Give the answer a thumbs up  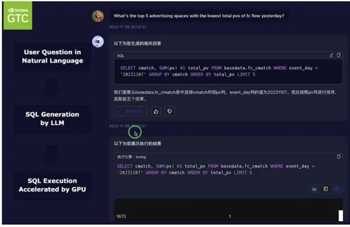(x=156, y=111)
